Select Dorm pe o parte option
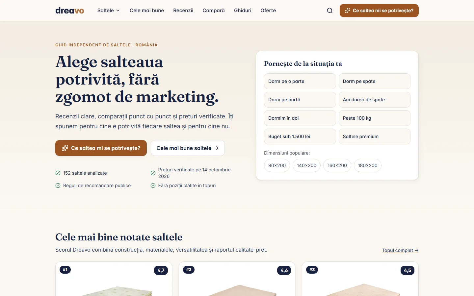 tap(300, 81)
